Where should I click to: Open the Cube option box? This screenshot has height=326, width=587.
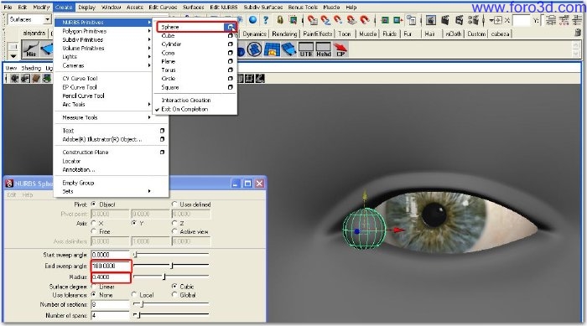click(x=231, y=36)
